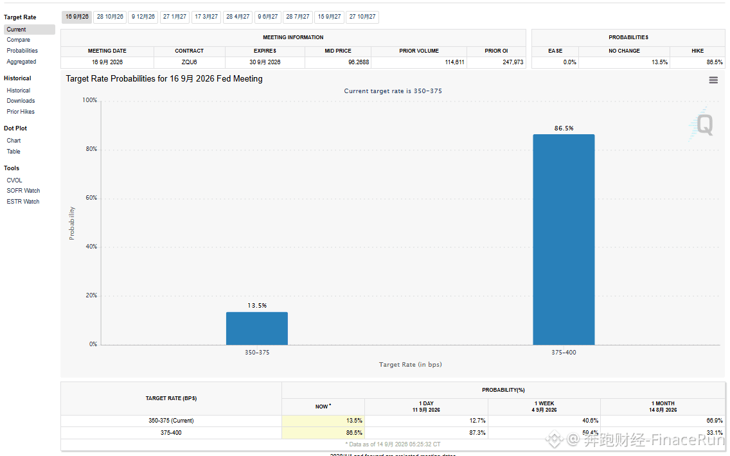Open the Dot Plot Table
This screenshot has width=730, height=456.
[x=13, y=151]
